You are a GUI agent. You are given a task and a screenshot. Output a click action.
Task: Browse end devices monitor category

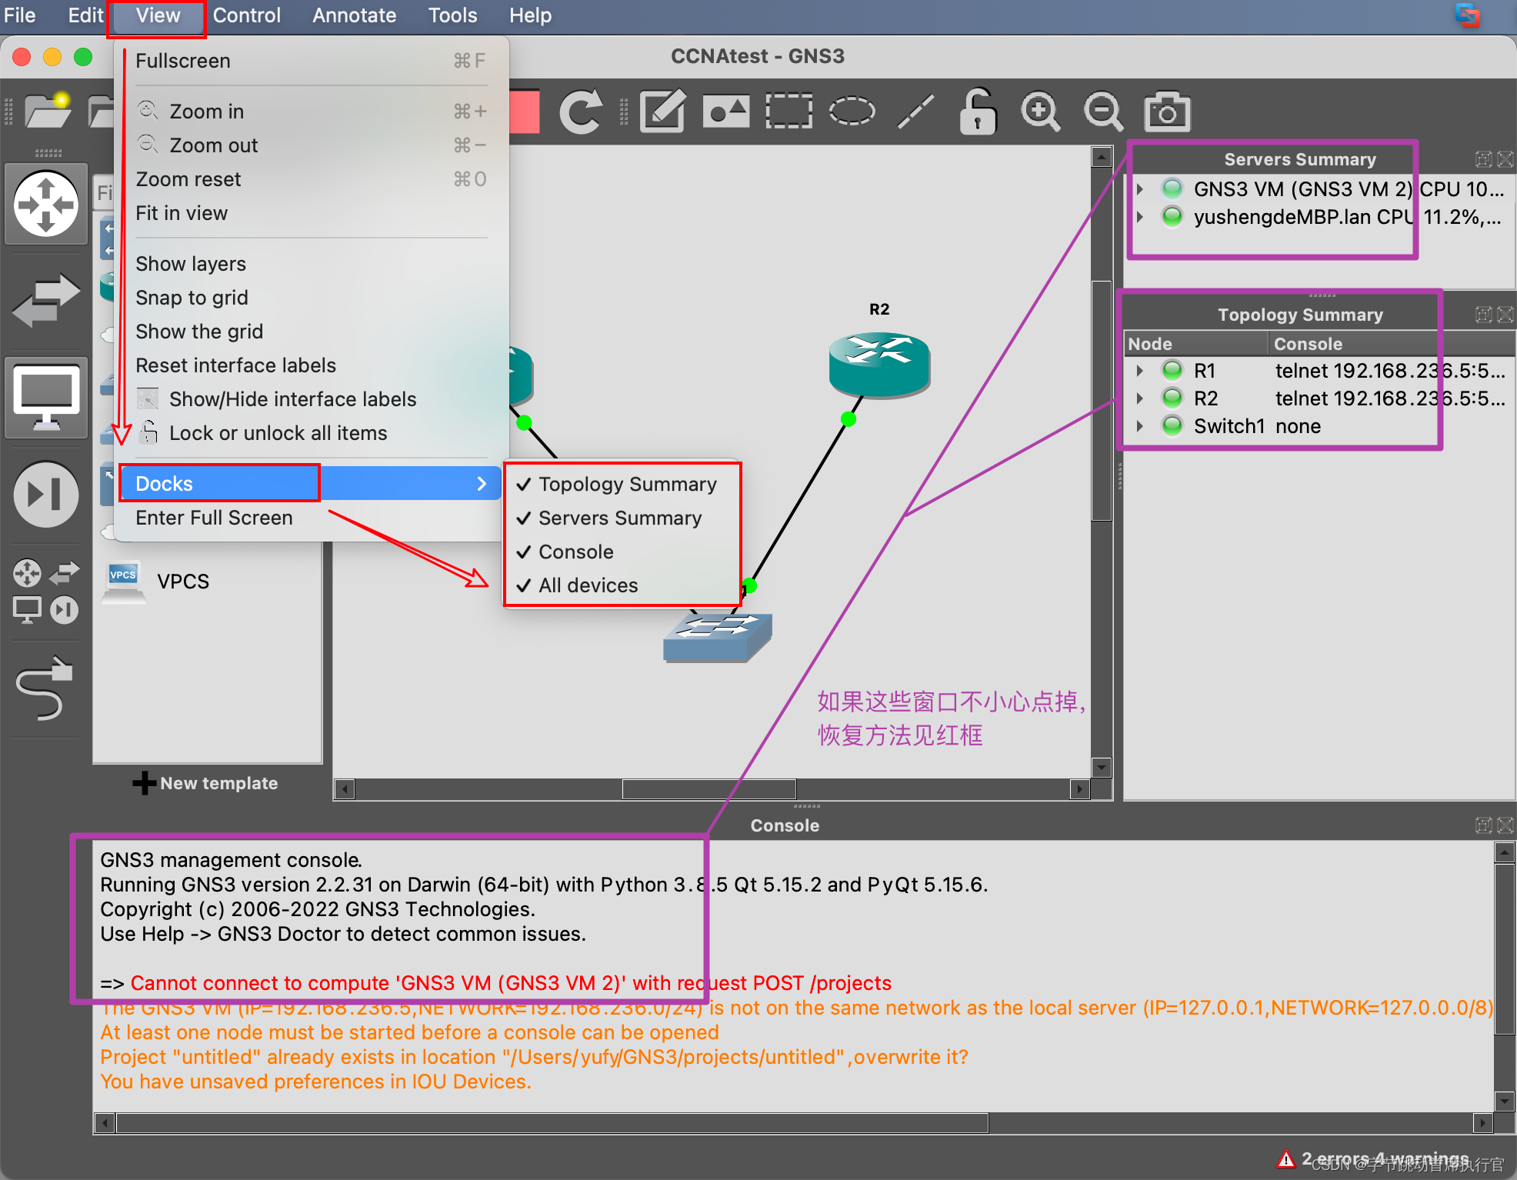tap(46, 397)
